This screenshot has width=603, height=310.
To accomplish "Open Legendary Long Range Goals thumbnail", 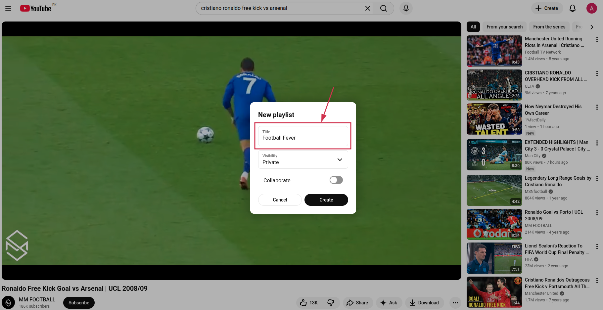I will tap(494, 190).
